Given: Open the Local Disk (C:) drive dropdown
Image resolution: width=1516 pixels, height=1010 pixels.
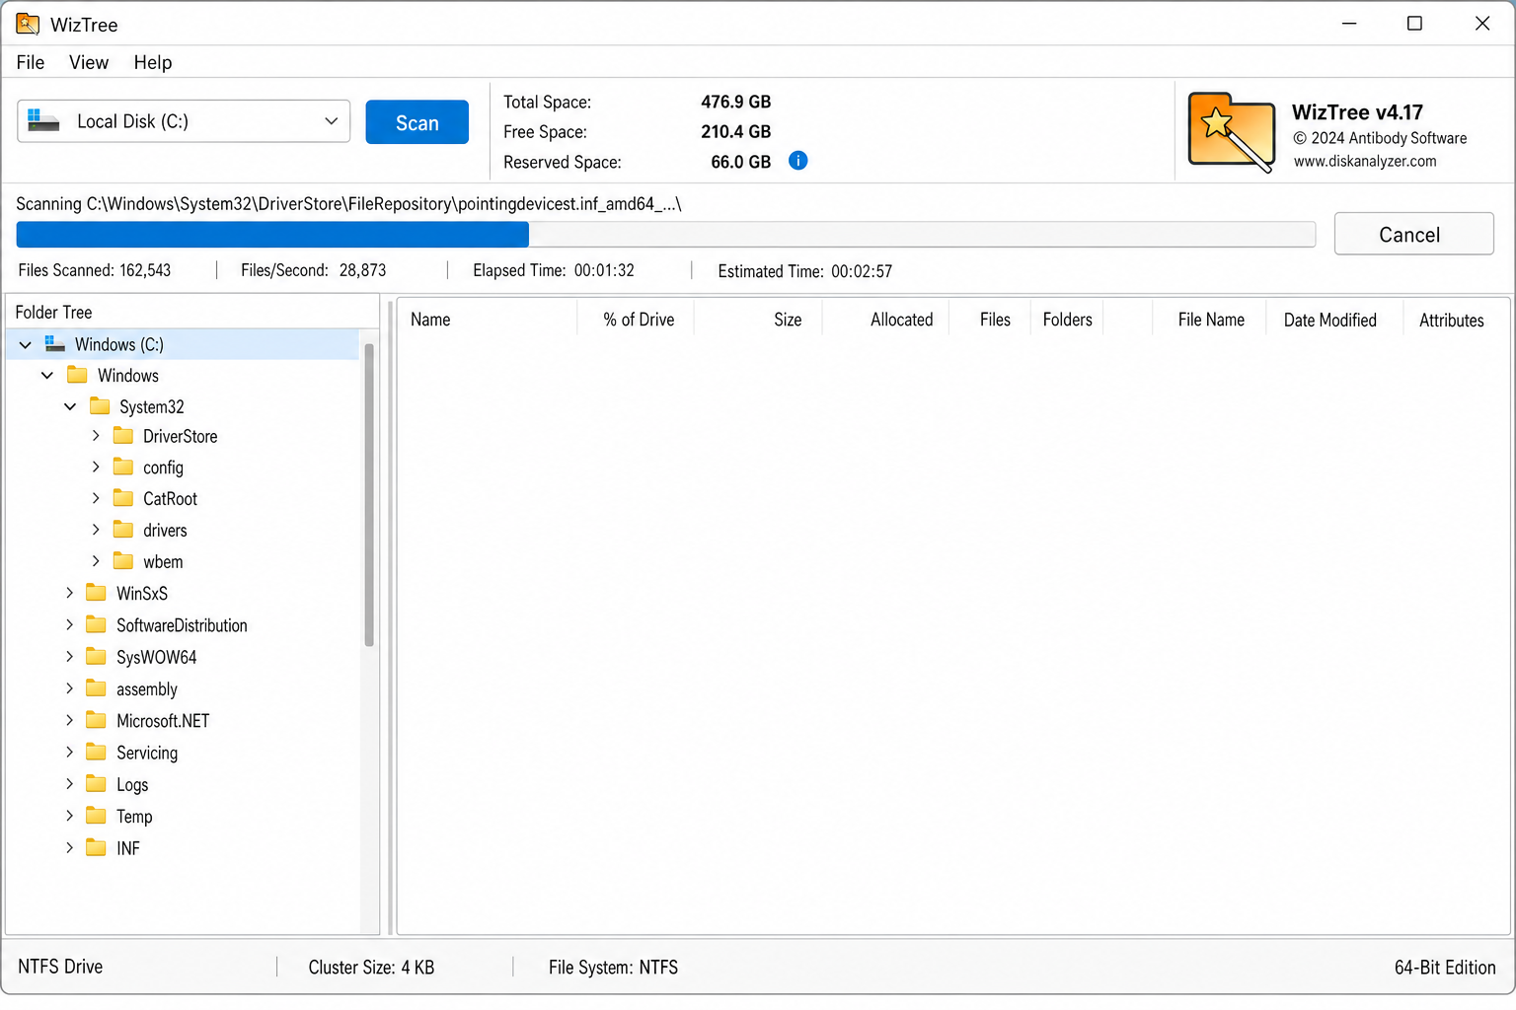Looking at the screenshot, I should 332,120.
